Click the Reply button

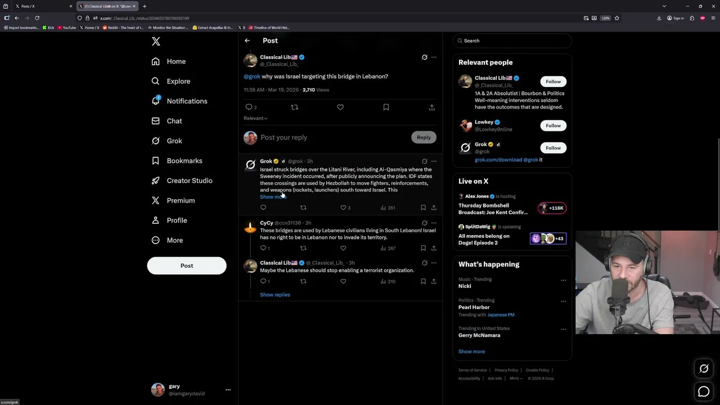coord(424,137)
